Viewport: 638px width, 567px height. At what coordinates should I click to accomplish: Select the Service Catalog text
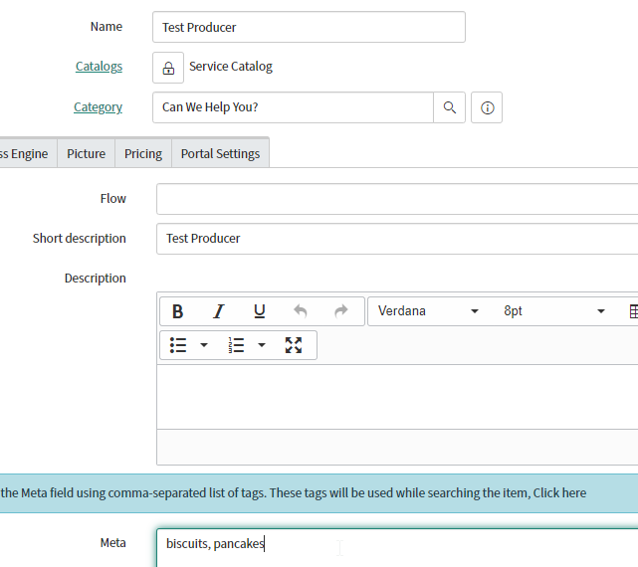pyautogui.click(x=231, y=67)
